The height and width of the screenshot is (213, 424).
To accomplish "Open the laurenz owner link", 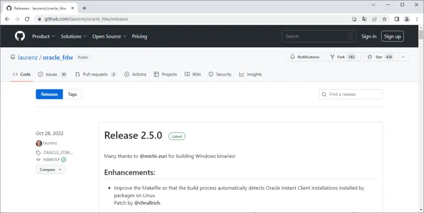I will (x=28, y=57).
